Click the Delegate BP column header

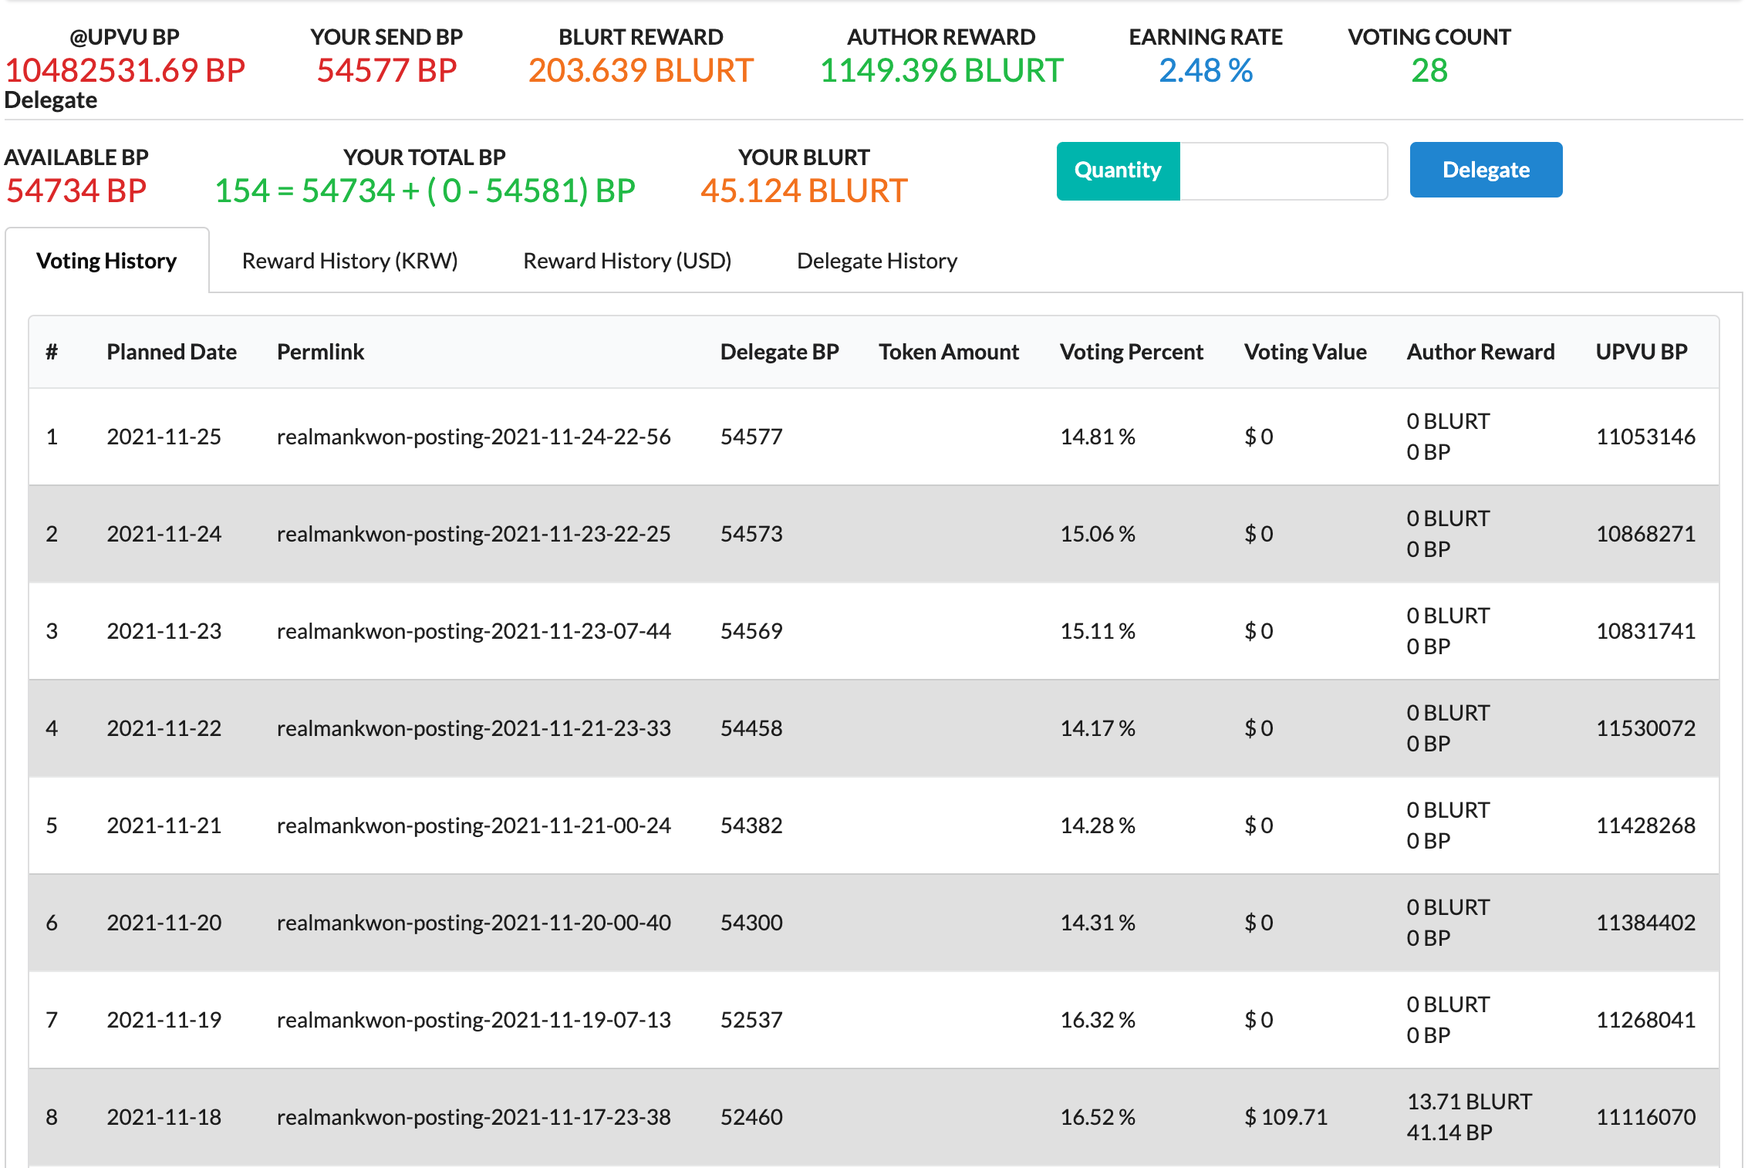click(x=779, y=352)
